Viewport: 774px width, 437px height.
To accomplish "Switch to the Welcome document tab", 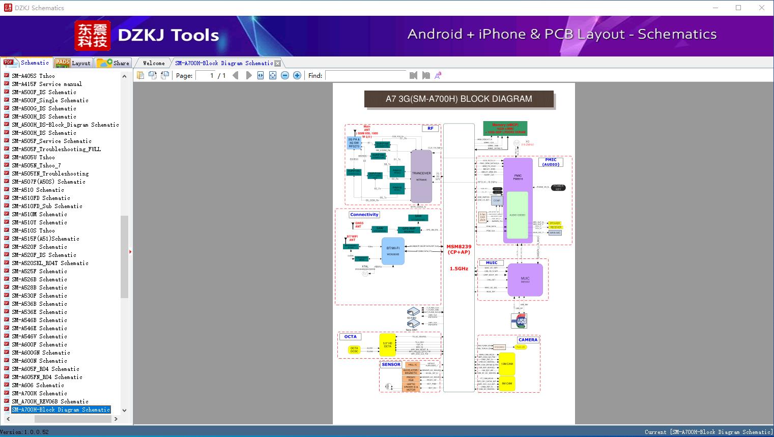I will (154, 63).
